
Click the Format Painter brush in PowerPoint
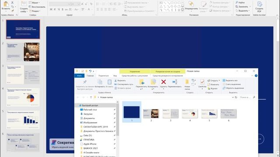click(x=12, y=10)
